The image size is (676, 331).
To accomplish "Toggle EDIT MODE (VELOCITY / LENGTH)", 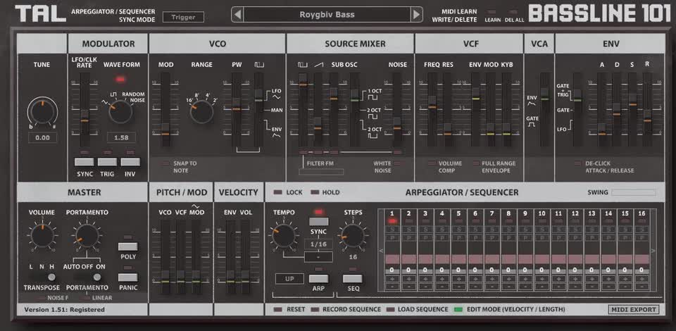I will pos(458,309).
